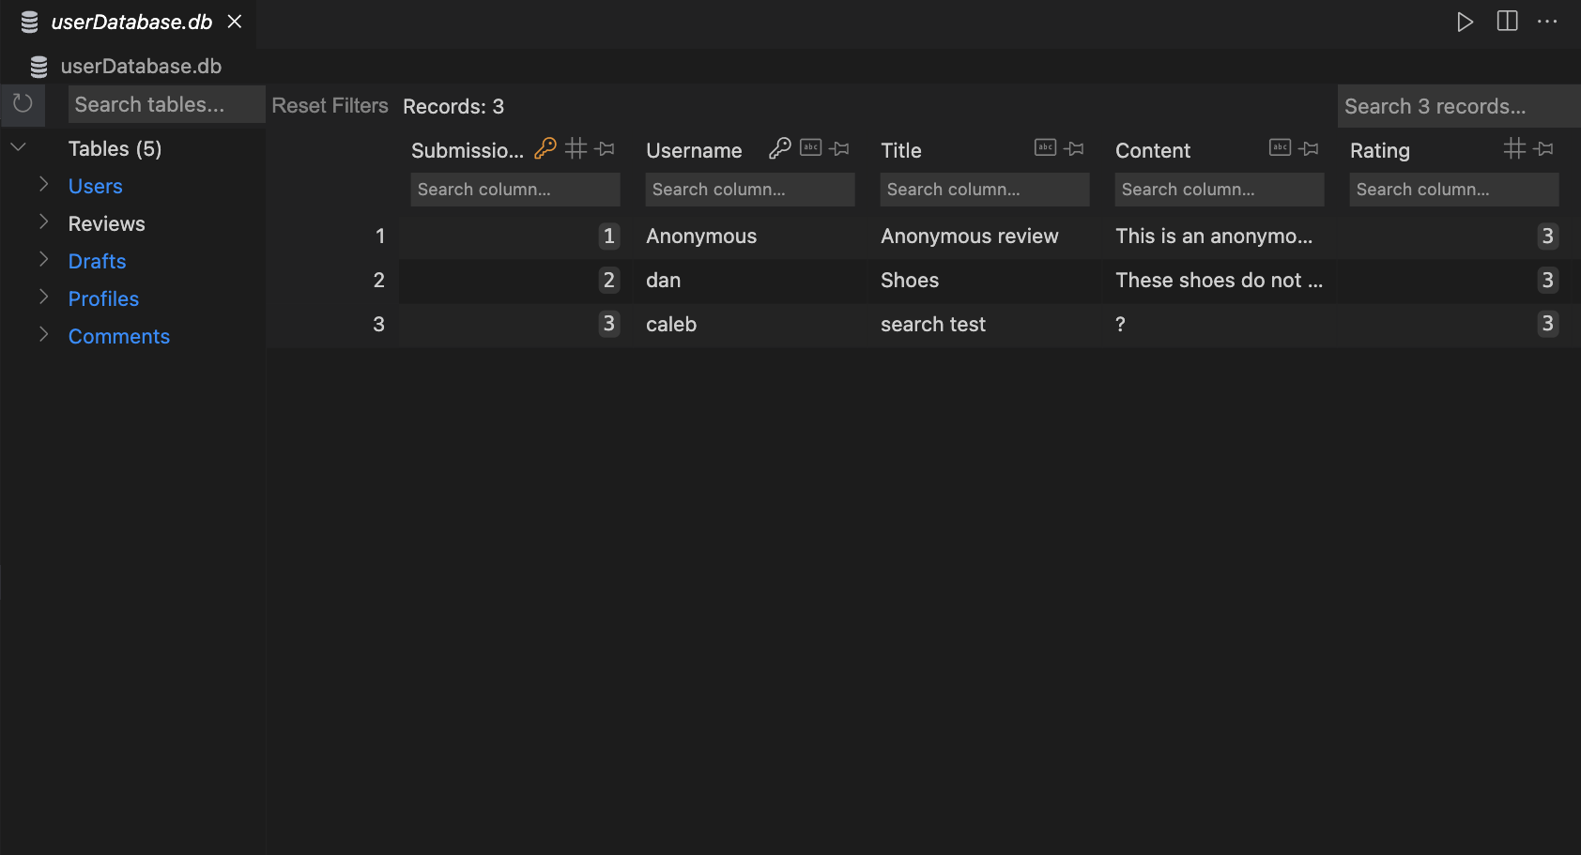Expand the Users table chevron

click(x=43, y=185)
